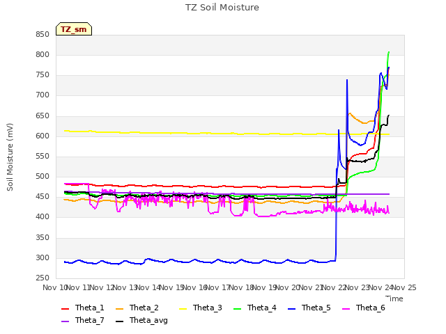
Task: Click the TZ_sm chart label tag
Action: [74, 29]
